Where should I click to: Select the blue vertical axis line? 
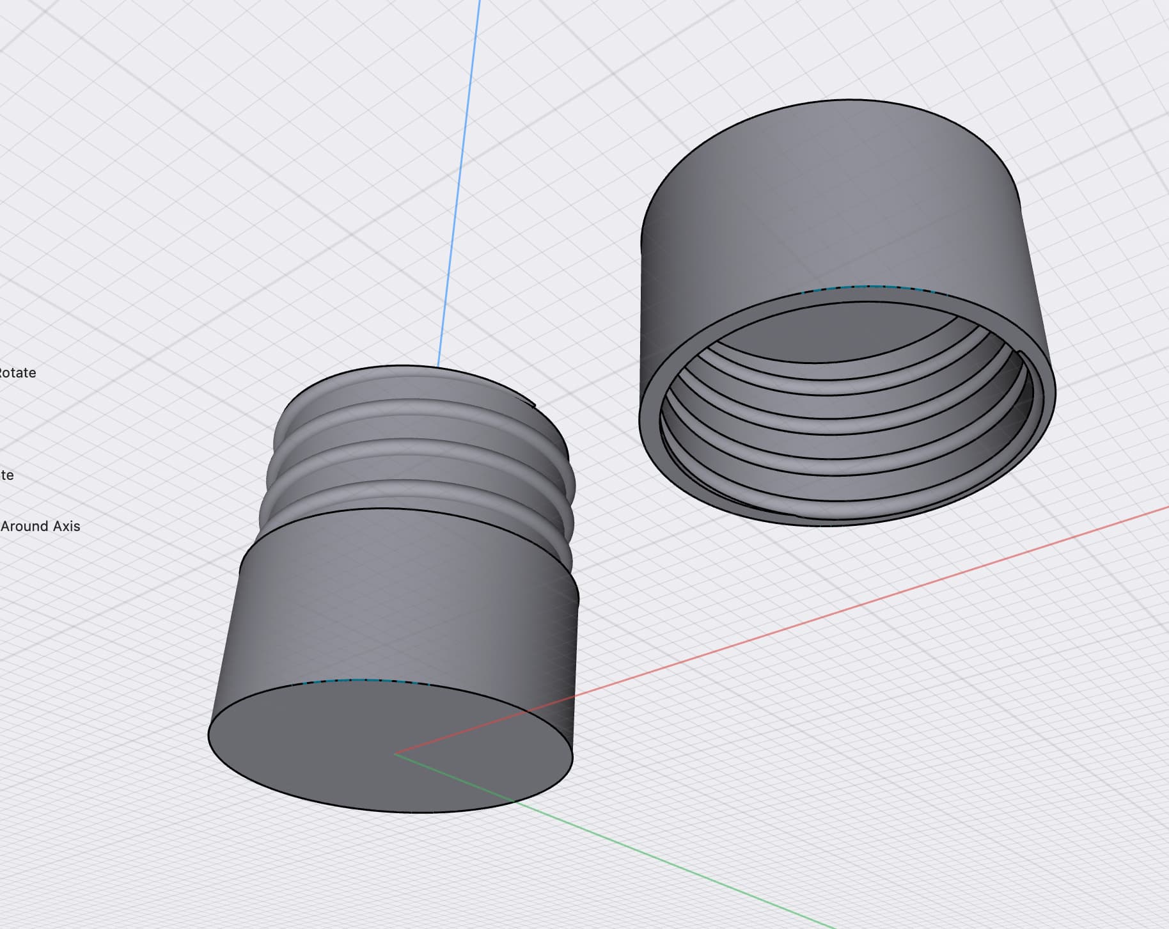[459, 182]
